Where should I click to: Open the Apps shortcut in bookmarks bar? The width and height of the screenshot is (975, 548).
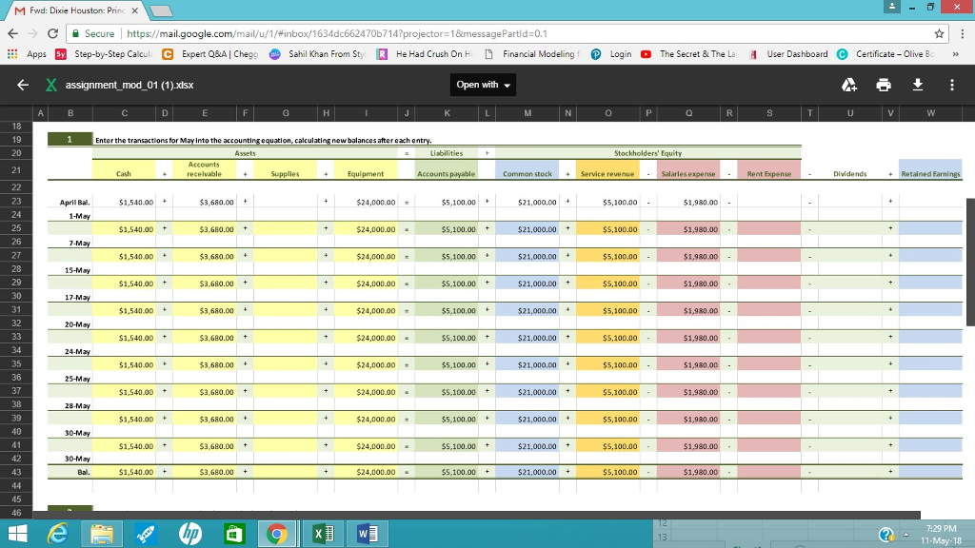point(27,54)
